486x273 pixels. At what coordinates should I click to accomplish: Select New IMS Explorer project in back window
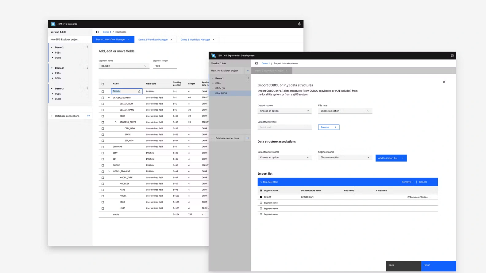pos(64,40)
